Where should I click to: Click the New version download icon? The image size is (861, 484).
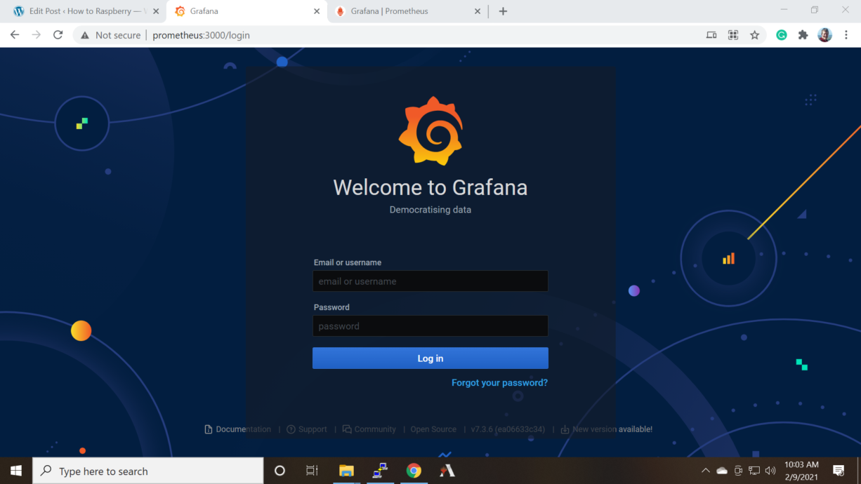[565, 429]
